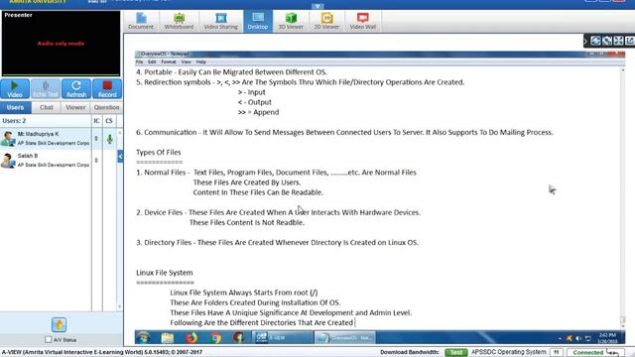Click the CS column header
This screenshot has height=357, width=635.
pyautogui.click(x=109, y=121)
